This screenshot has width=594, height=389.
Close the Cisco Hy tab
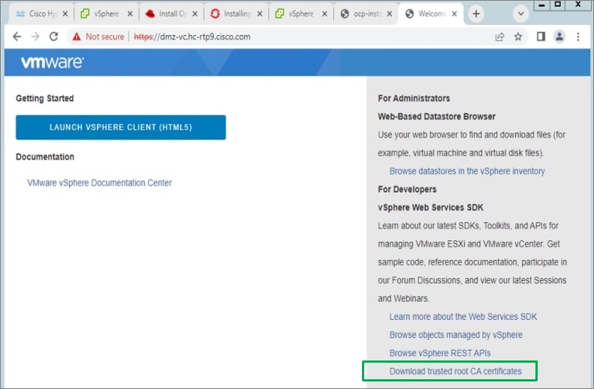pos(65,14)
